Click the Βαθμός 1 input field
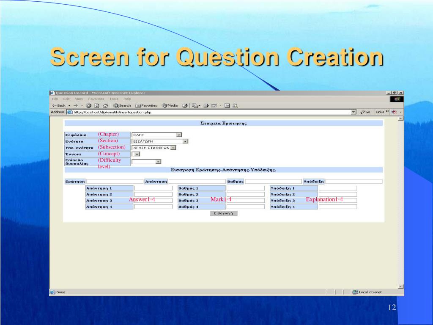The image size is (433, 325). pos(246,188)
